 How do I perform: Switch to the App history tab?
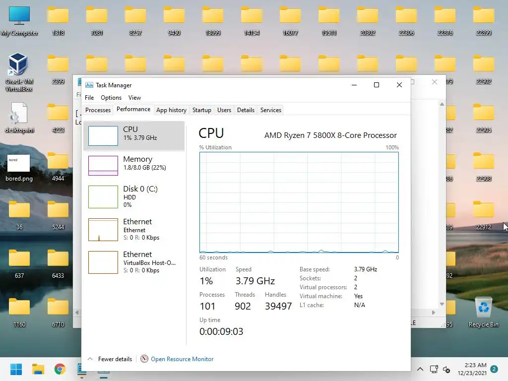click(x=171, y=110)
